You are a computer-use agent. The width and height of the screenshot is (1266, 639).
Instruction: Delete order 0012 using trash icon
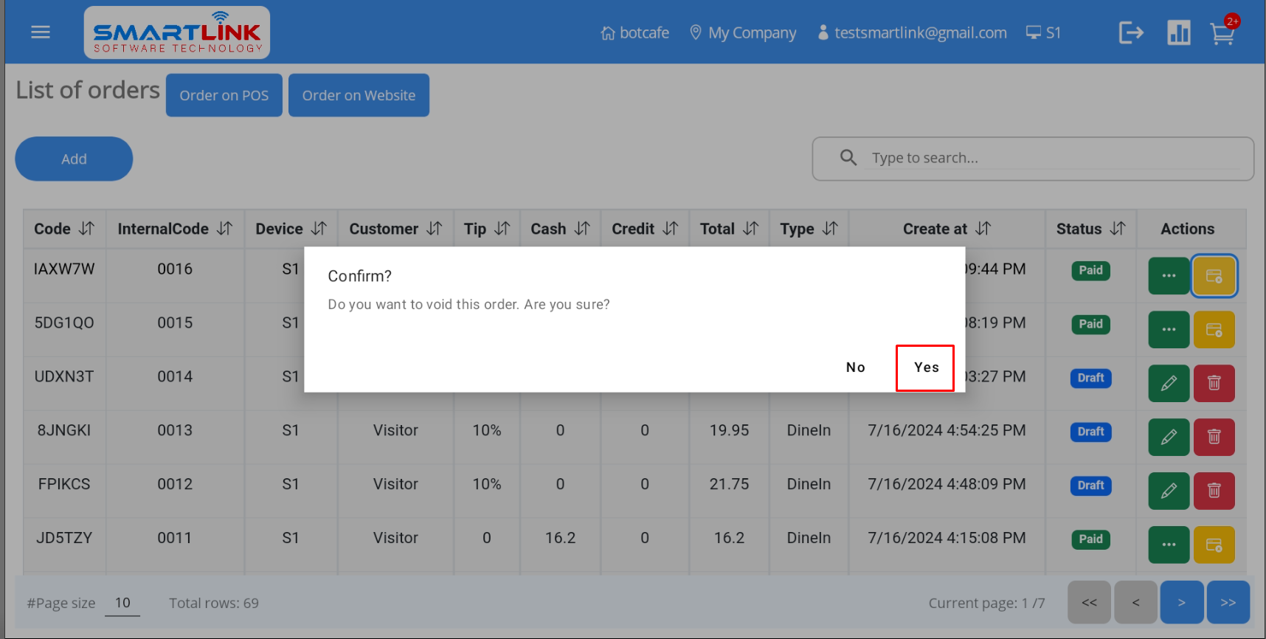[1214, 491]
